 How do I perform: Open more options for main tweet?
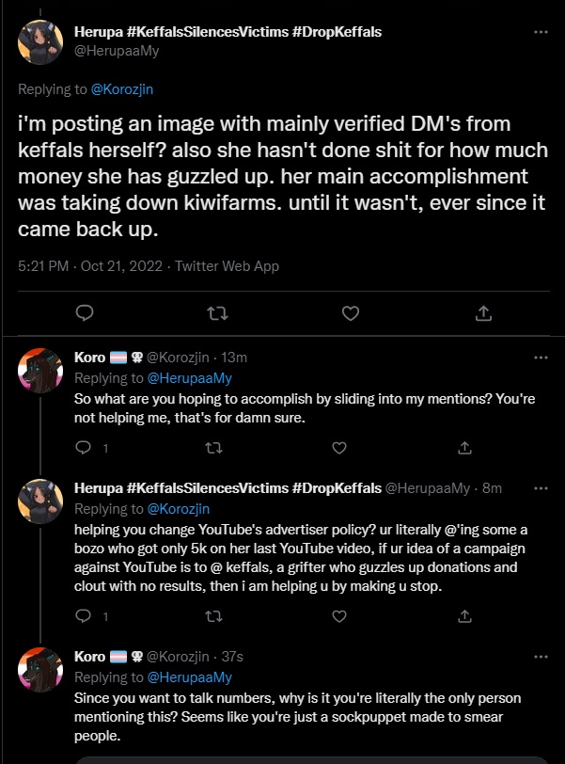pos(541,33)
